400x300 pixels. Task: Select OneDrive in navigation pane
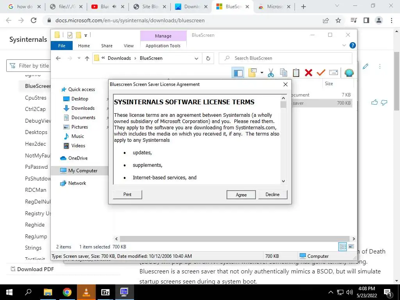[x=74, y=158]
